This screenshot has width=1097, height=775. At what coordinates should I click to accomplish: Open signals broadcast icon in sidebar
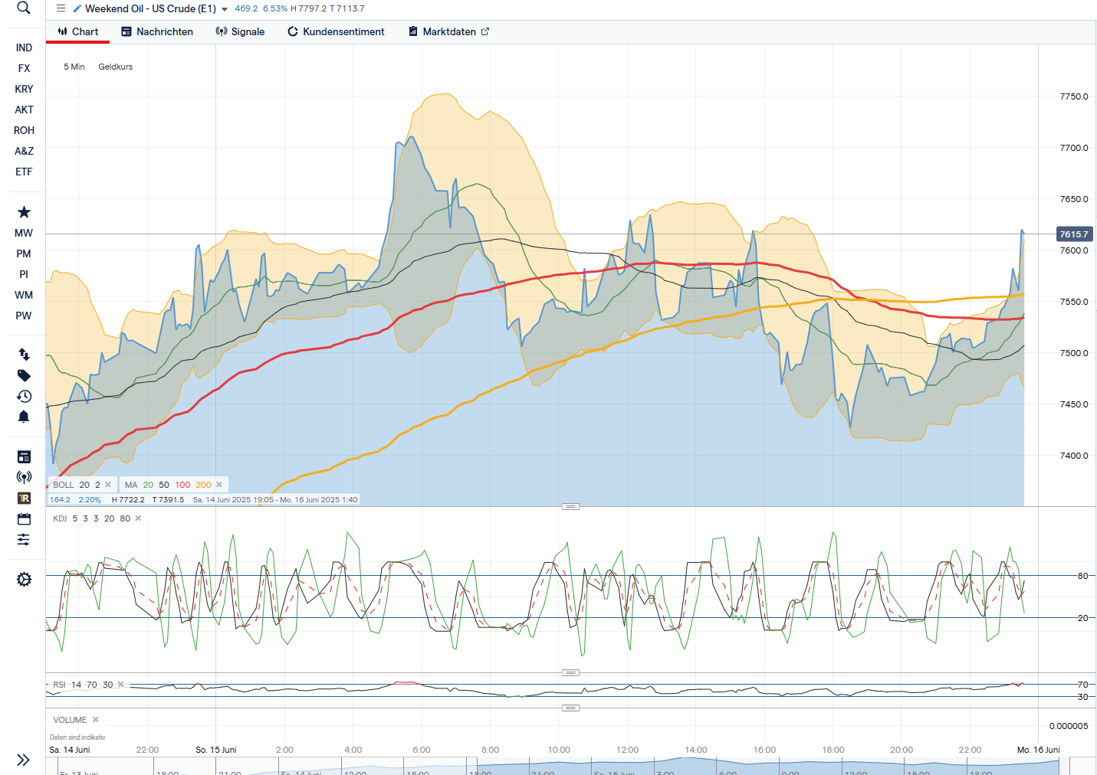pyautogui.click(x=24, y=477)
